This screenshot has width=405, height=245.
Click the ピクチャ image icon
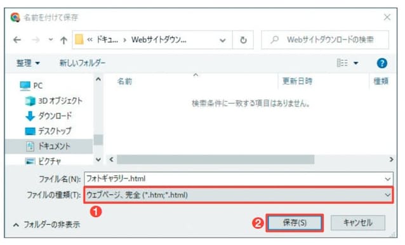(x=30, y=161)
